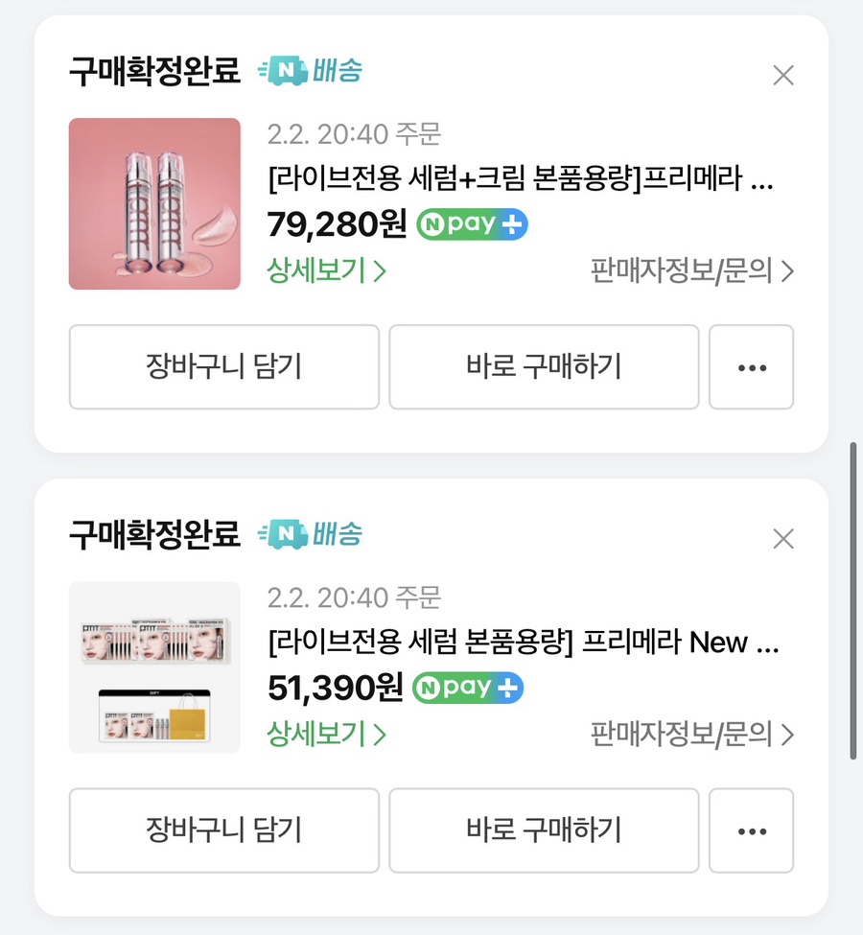This screenshot has height=935, width=863.
Task: Click Npay plus badge beside 51,390원
Action: pyautogui.click(x=468, y=688)
